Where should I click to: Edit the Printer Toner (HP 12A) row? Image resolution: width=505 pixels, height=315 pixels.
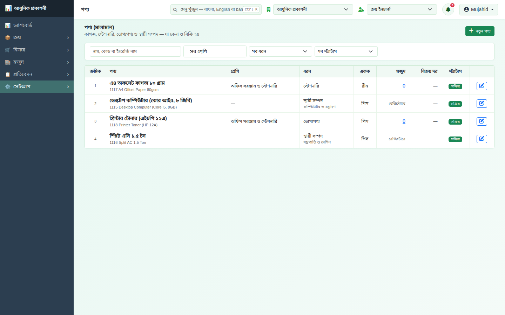tap(482, 121)
